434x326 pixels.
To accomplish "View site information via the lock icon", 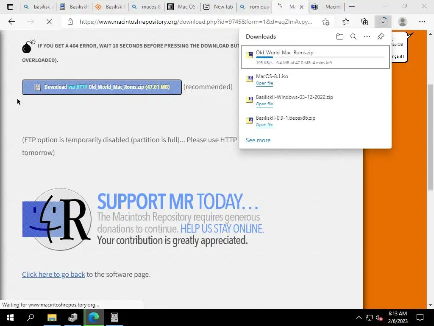I will tap(70, 22).
